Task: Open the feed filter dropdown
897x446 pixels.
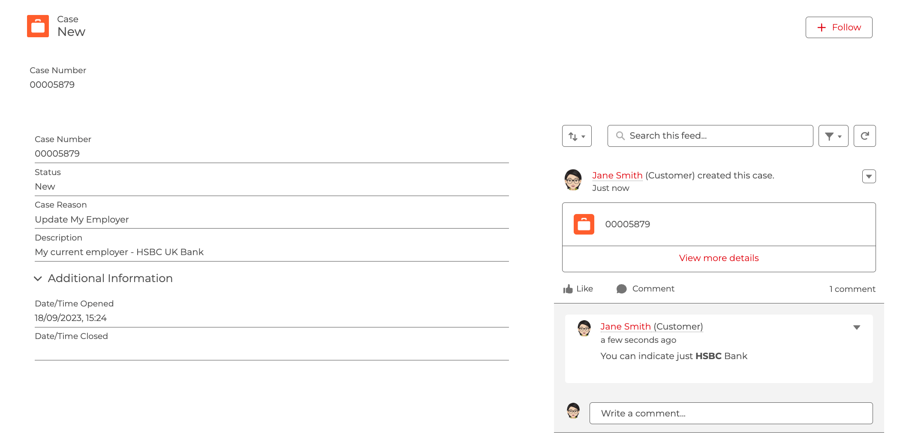Action: [x=833, y=136]
